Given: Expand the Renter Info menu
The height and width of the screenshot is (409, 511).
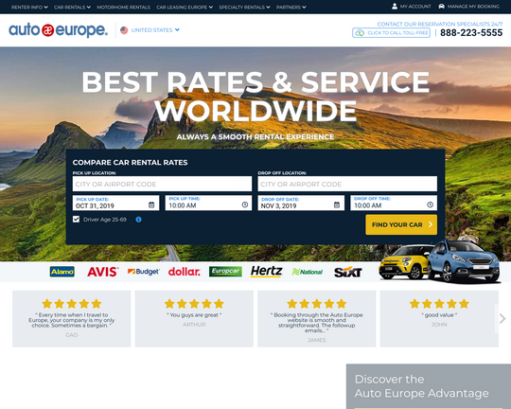Looking at the screenshot, I should point(29,7).
